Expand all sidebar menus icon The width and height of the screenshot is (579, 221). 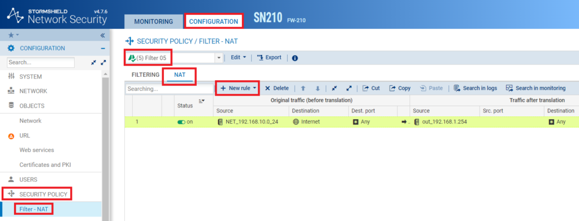click(103, 63)
